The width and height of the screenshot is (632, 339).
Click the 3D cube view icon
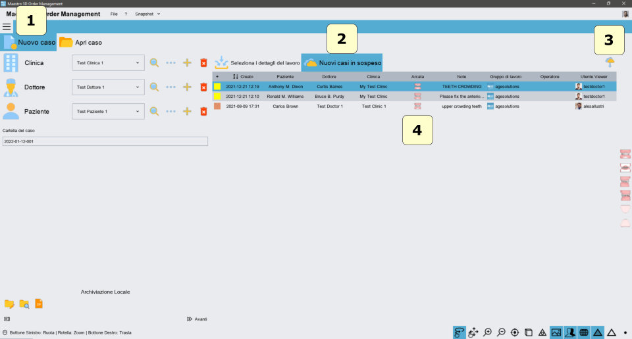pos(529,332)
